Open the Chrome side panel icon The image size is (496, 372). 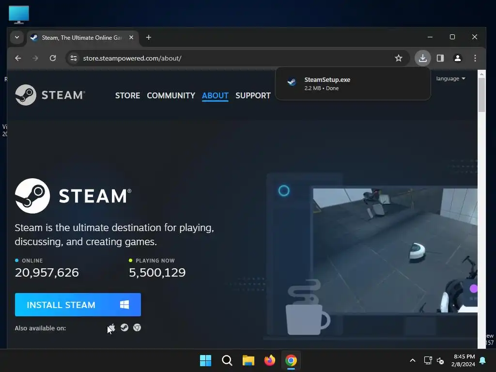coord(440,58)
